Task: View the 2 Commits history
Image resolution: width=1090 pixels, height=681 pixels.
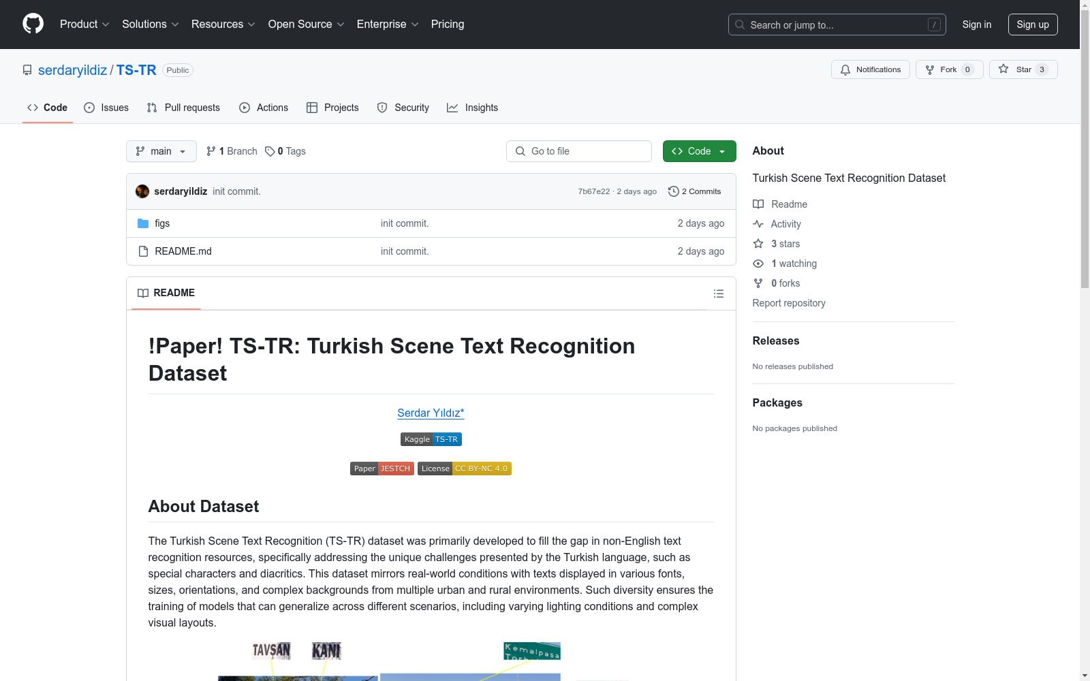Action: click(695, 191)
